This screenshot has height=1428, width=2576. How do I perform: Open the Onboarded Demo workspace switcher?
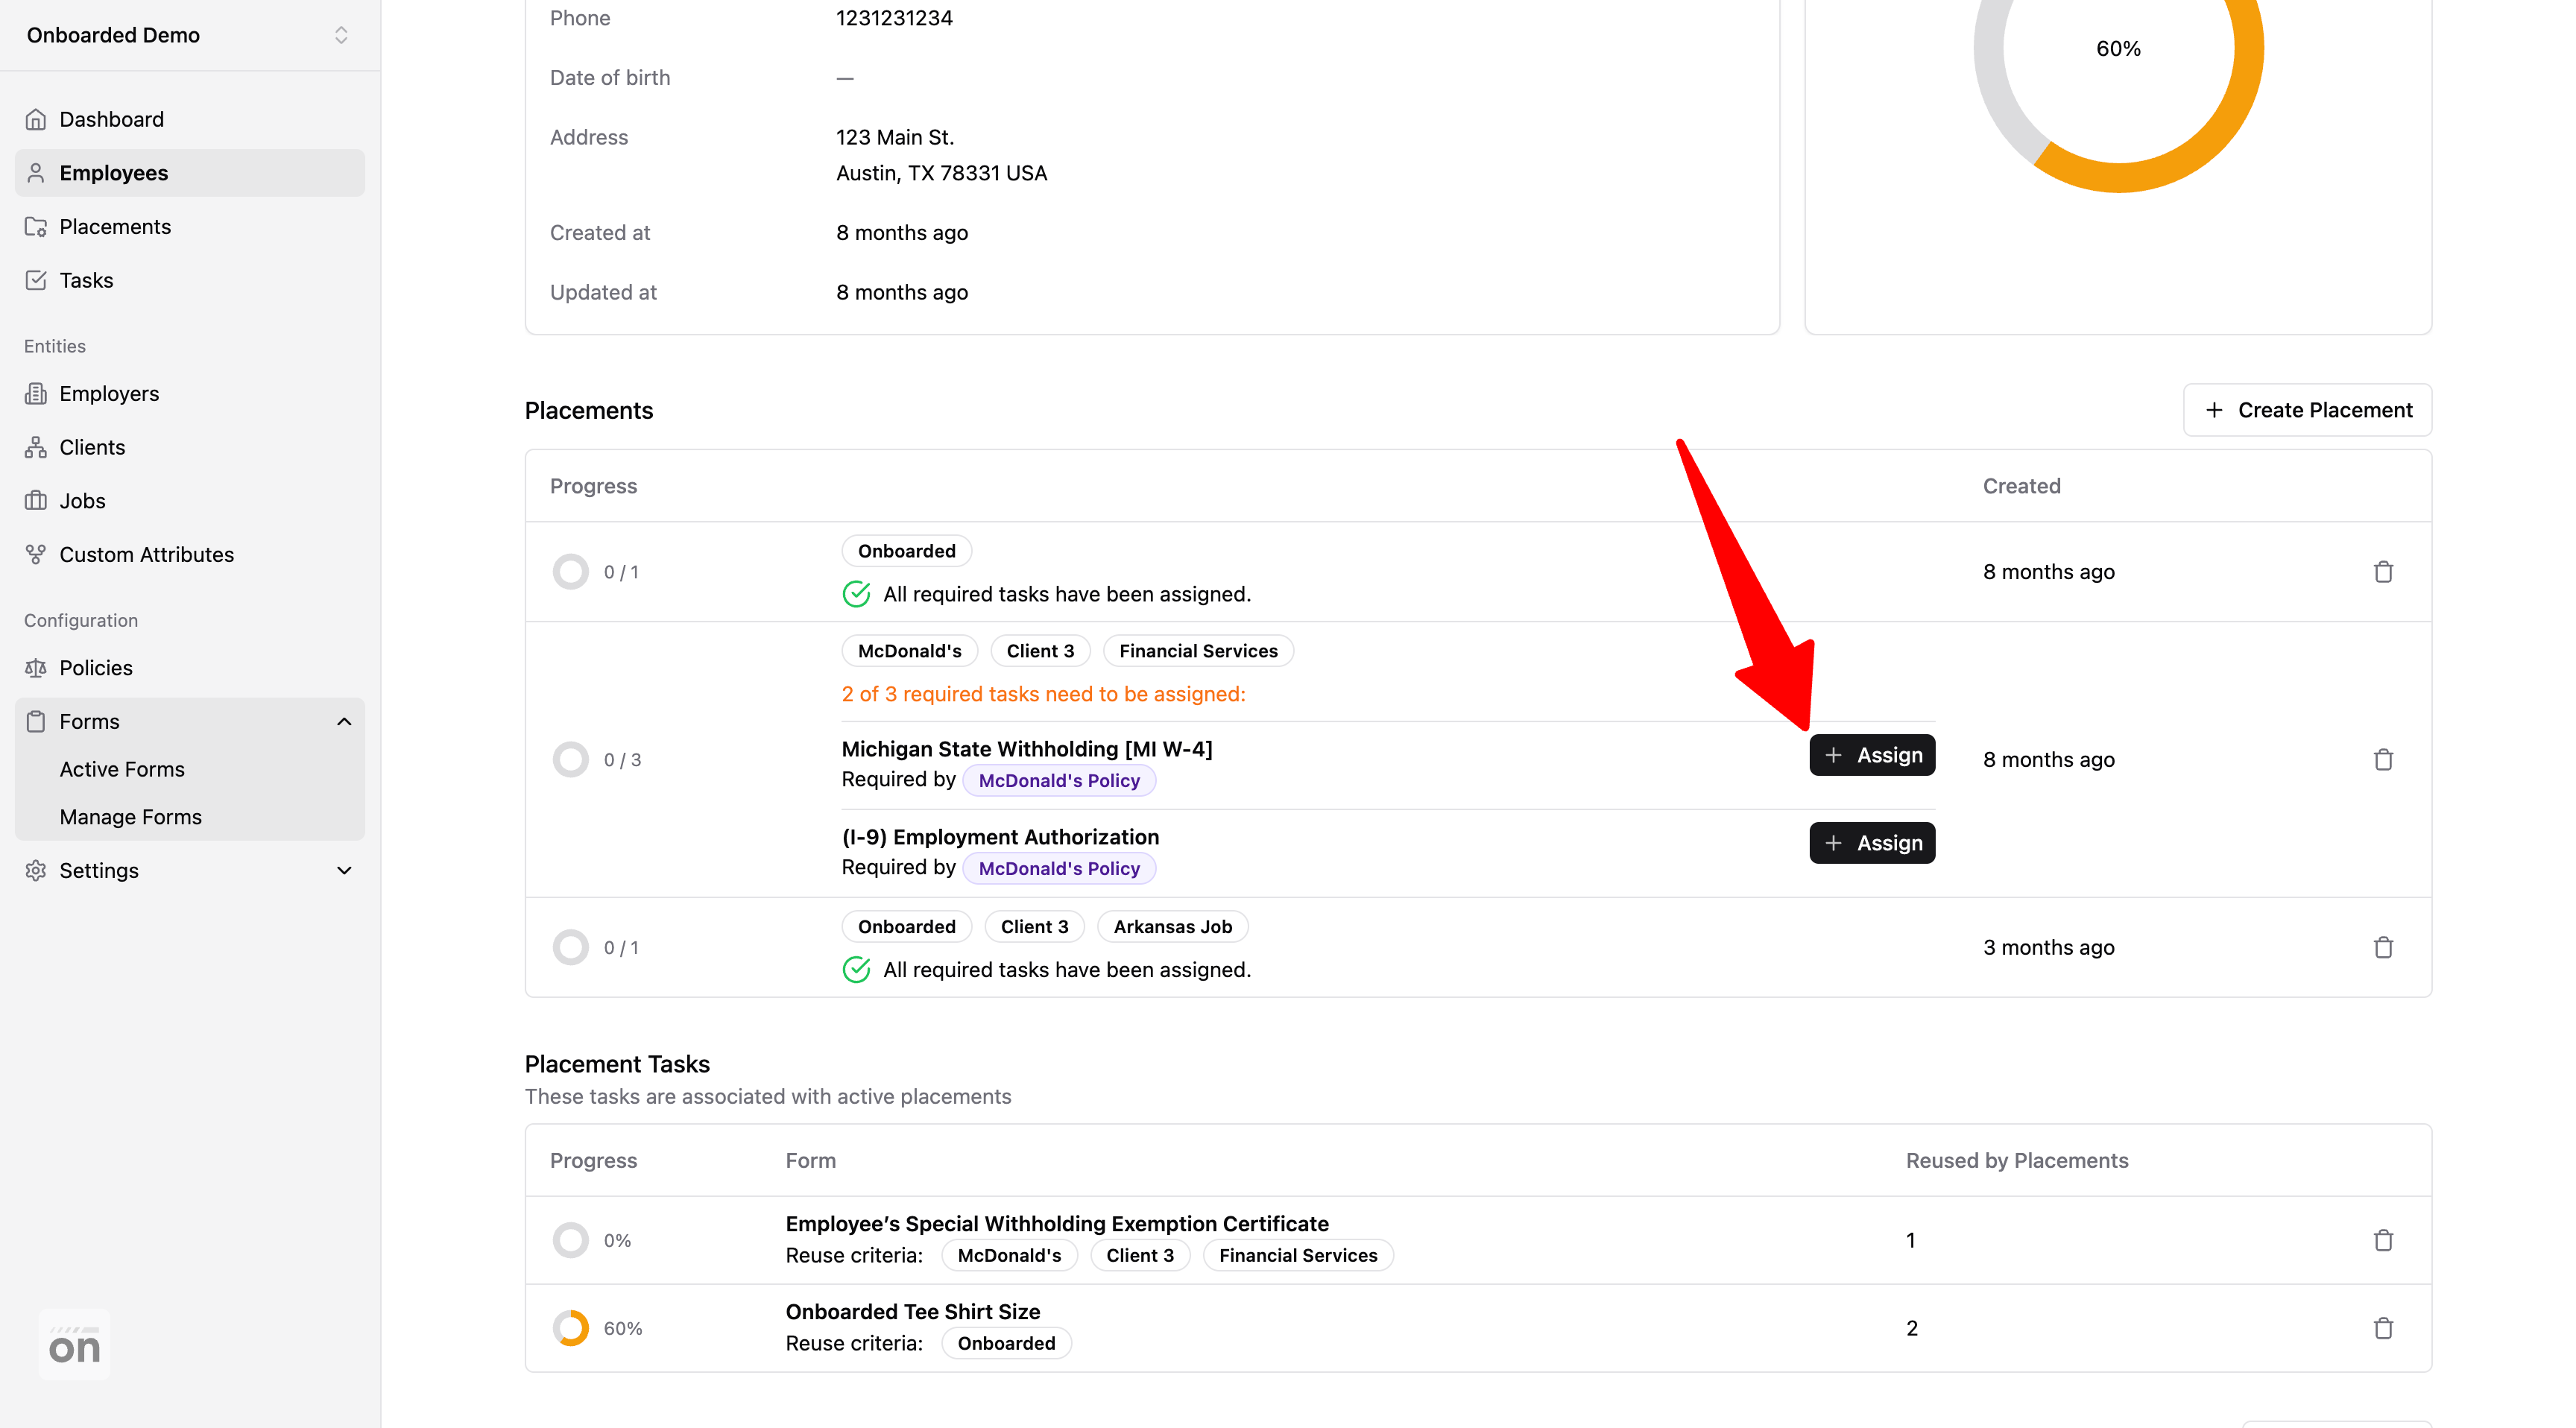pyautogui.click(x=340, y=35)
